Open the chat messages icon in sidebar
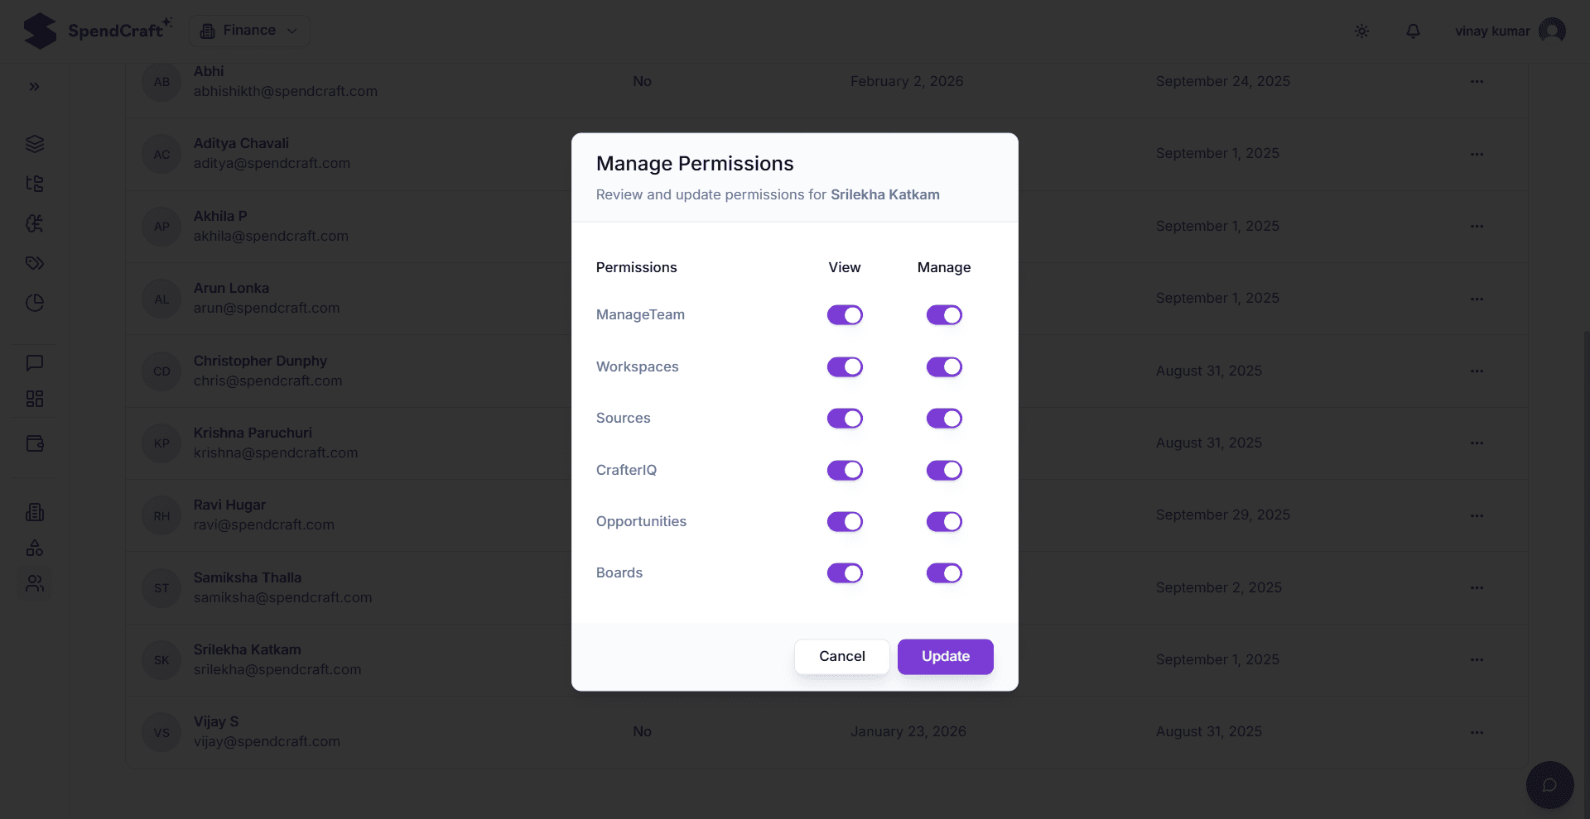 (x=34, y=363)
